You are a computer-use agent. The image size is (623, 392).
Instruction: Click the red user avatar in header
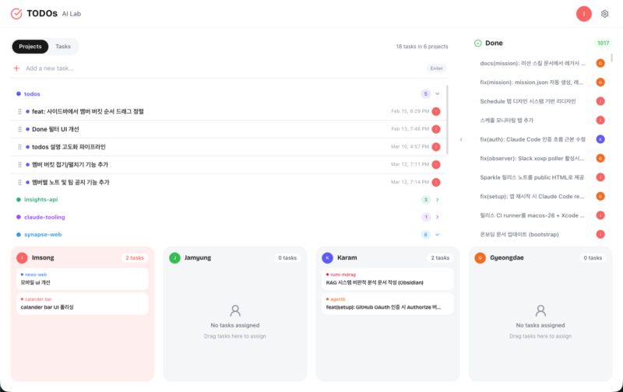tap(583, 14)
